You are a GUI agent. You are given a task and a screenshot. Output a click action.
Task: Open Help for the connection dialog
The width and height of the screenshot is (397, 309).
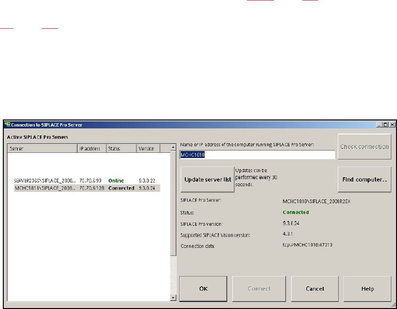(x=367, y=289)
